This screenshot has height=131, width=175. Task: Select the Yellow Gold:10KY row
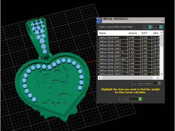(129, 41)
